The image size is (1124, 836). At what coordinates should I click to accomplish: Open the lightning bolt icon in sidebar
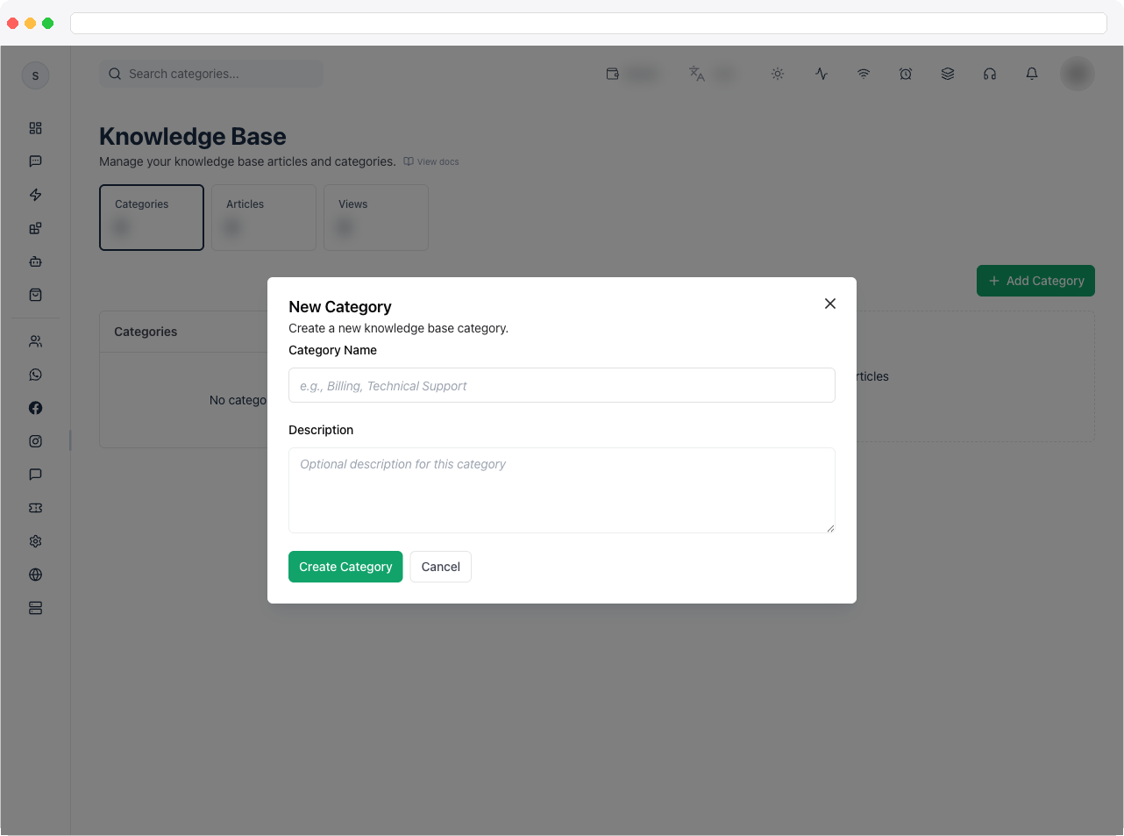(x=35, y=195)
